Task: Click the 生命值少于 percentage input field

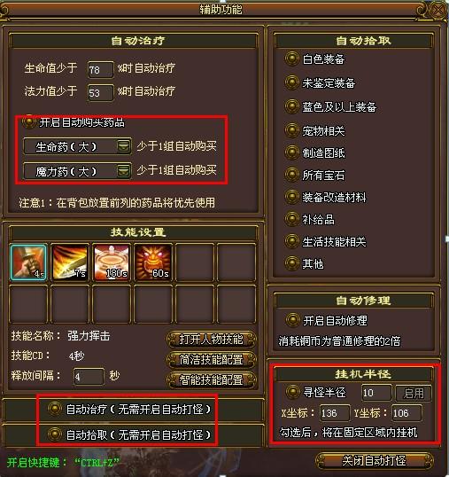Action: pyautogui.click(x=101, y=70)
